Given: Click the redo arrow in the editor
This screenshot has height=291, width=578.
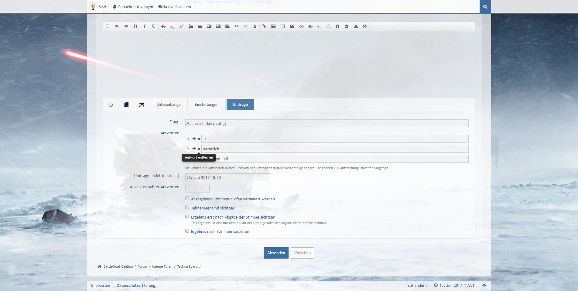Looking at the screenshot, I should [126, 26].
